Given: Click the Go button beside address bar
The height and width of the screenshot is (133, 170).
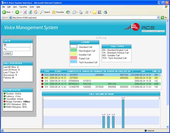Looking at the screenshot, I should [x=164, y=18].
